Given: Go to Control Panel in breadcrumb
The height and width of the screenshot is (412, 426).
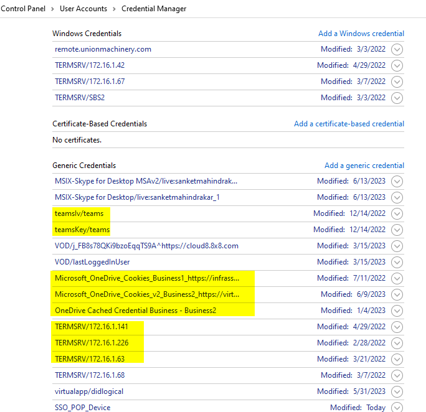Looking at the screenshot, I should pyautogui.click(x=23, y=9).
